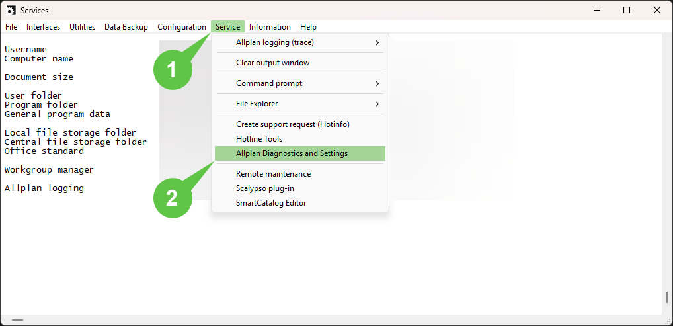Viewport: 673px width, 326px height.
Task: Close the open Service menu
Action: point(227,27)
